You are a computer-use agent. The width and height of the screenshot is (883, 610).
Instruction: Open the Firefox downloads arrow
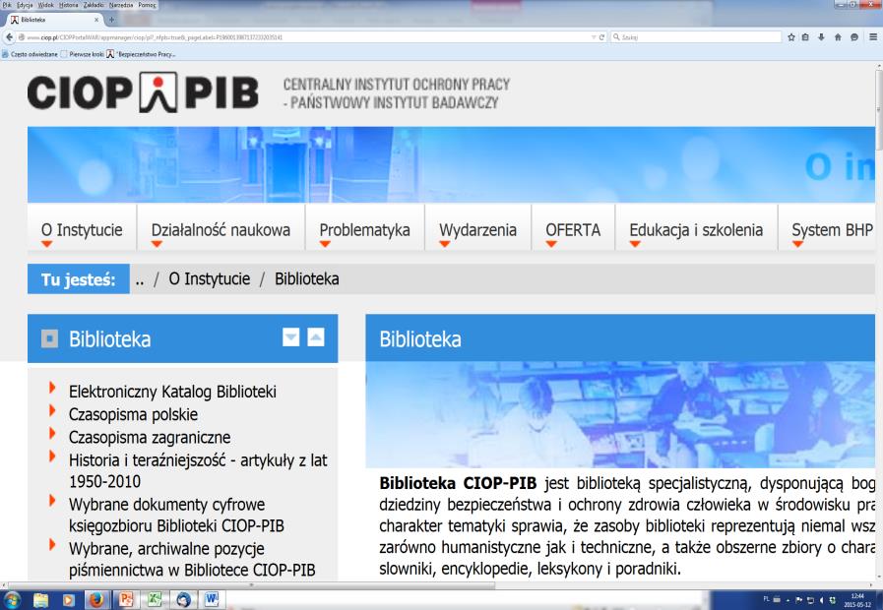(821, 37)
